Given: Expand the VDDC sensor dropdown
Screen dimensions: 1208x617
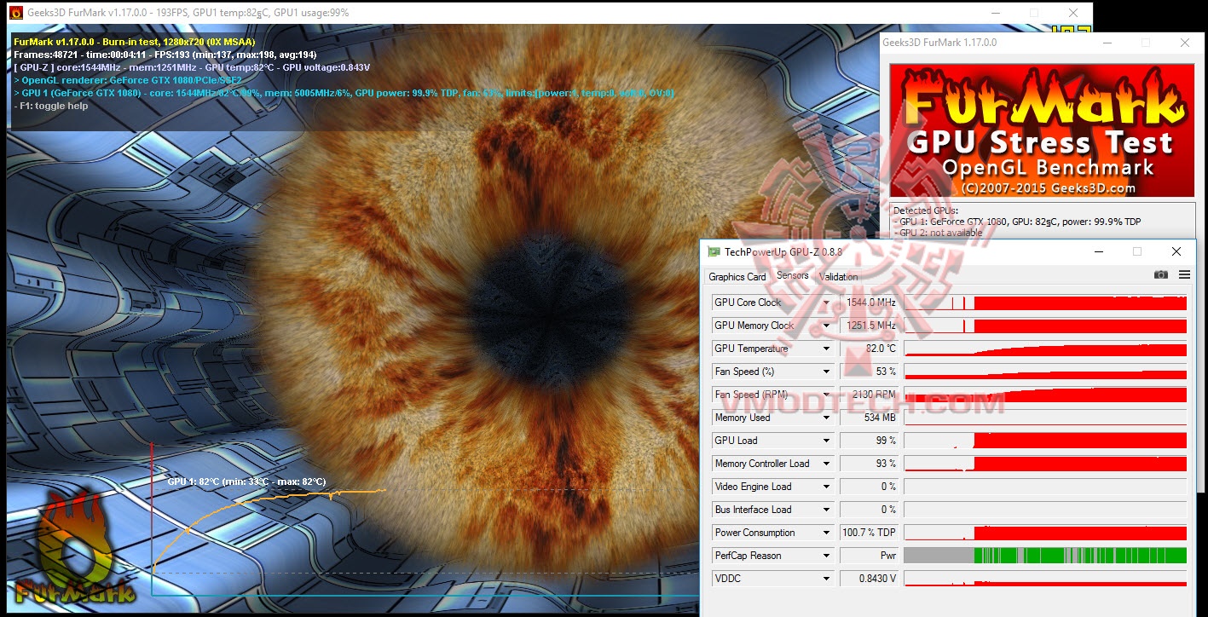Looking at the screenshot, I should click(826, 579).
